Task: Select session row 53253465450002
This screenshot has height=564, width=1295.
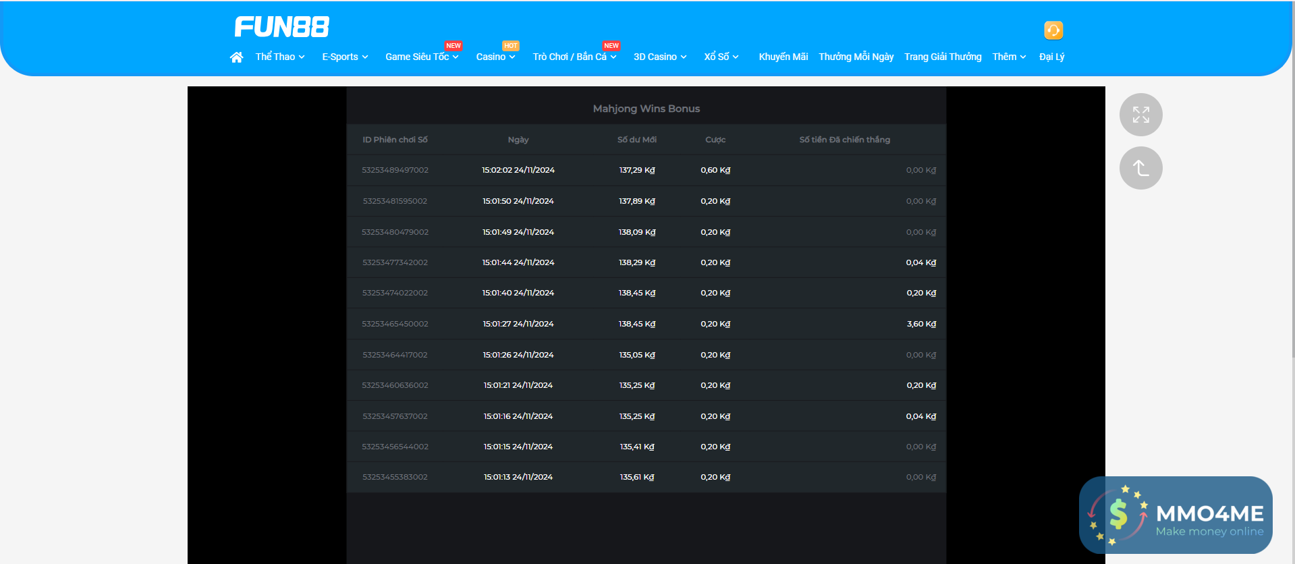Action: coord(395,324)
